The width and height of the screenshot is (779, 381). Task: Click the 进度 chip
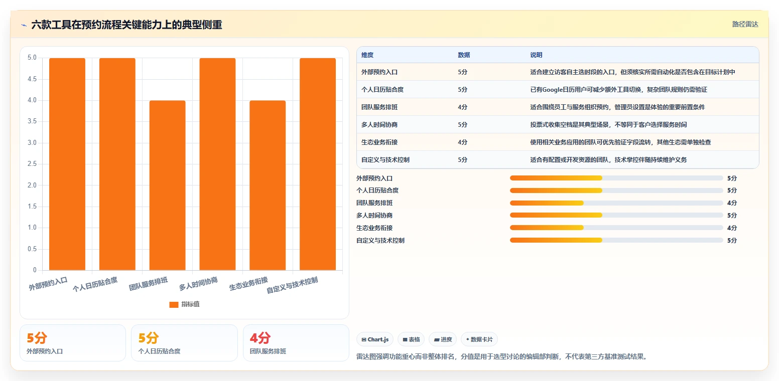[443, 339]
